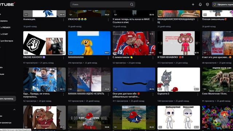Open three-dot menu for Оцените:3 video

tap(198, 94)
